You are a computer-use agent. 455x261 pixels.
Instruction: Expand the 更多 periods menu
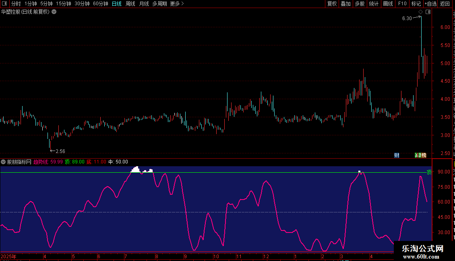click(177, 4)
